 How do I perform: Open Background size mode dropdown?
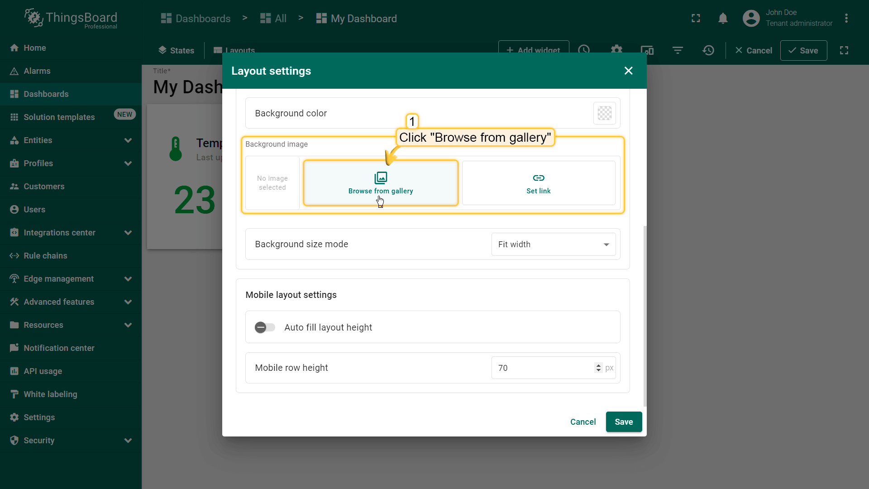[553, 244]
